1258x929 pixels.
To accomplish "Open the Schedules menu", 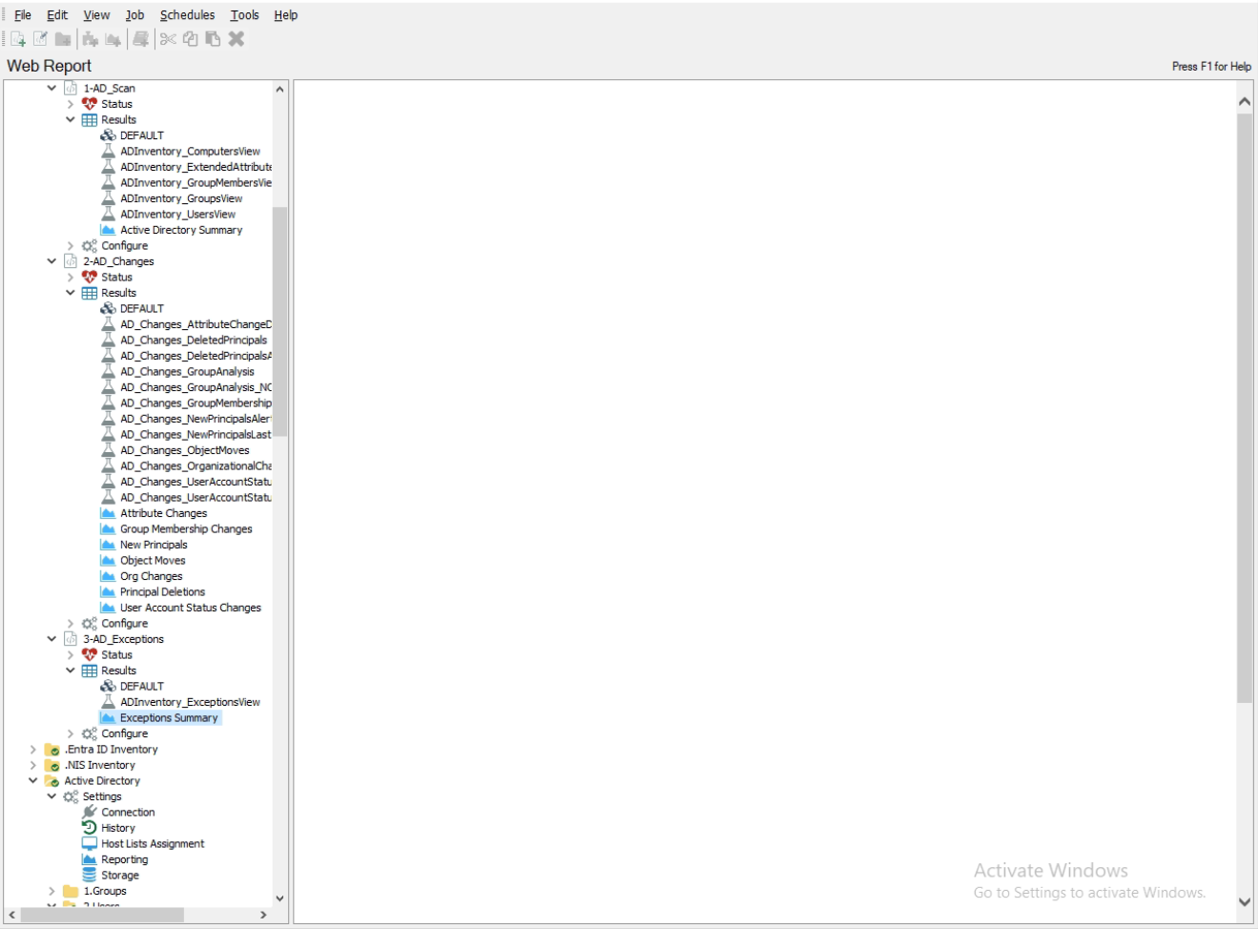I will coord(187,15).
